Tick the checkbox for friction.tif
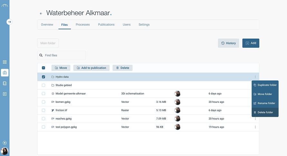The height and width of the screenshot is (156, 287). point(43,110)
